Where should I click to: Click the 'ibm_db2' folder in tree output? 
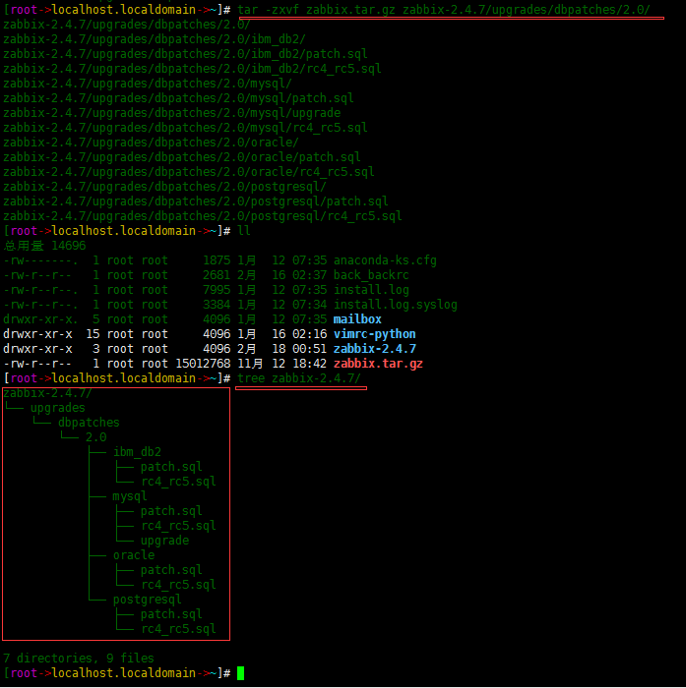coord(137,452)
